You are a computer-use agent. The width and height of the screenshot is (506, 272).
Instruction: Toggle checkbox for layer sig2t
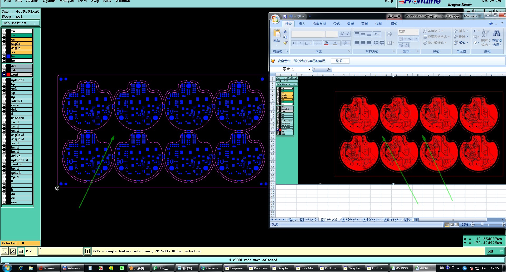click(x=4, y=44)
